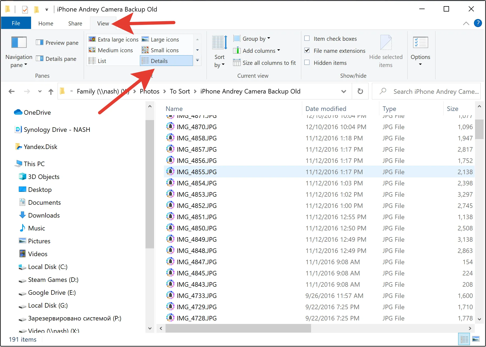Open recent locations dropdown arrow
486x347 pixels.
pos(40,91)
